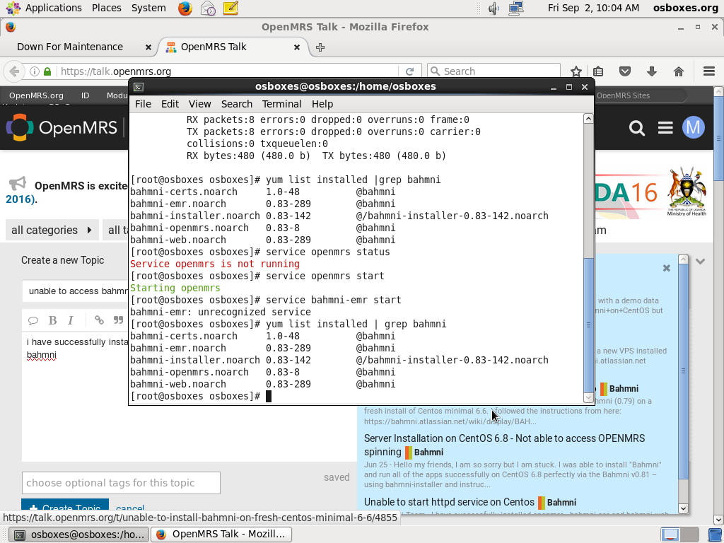Viewport: 724px width, 543px height.
Task: Open the Firefox hamburger menu
Action: coord(709,71)
